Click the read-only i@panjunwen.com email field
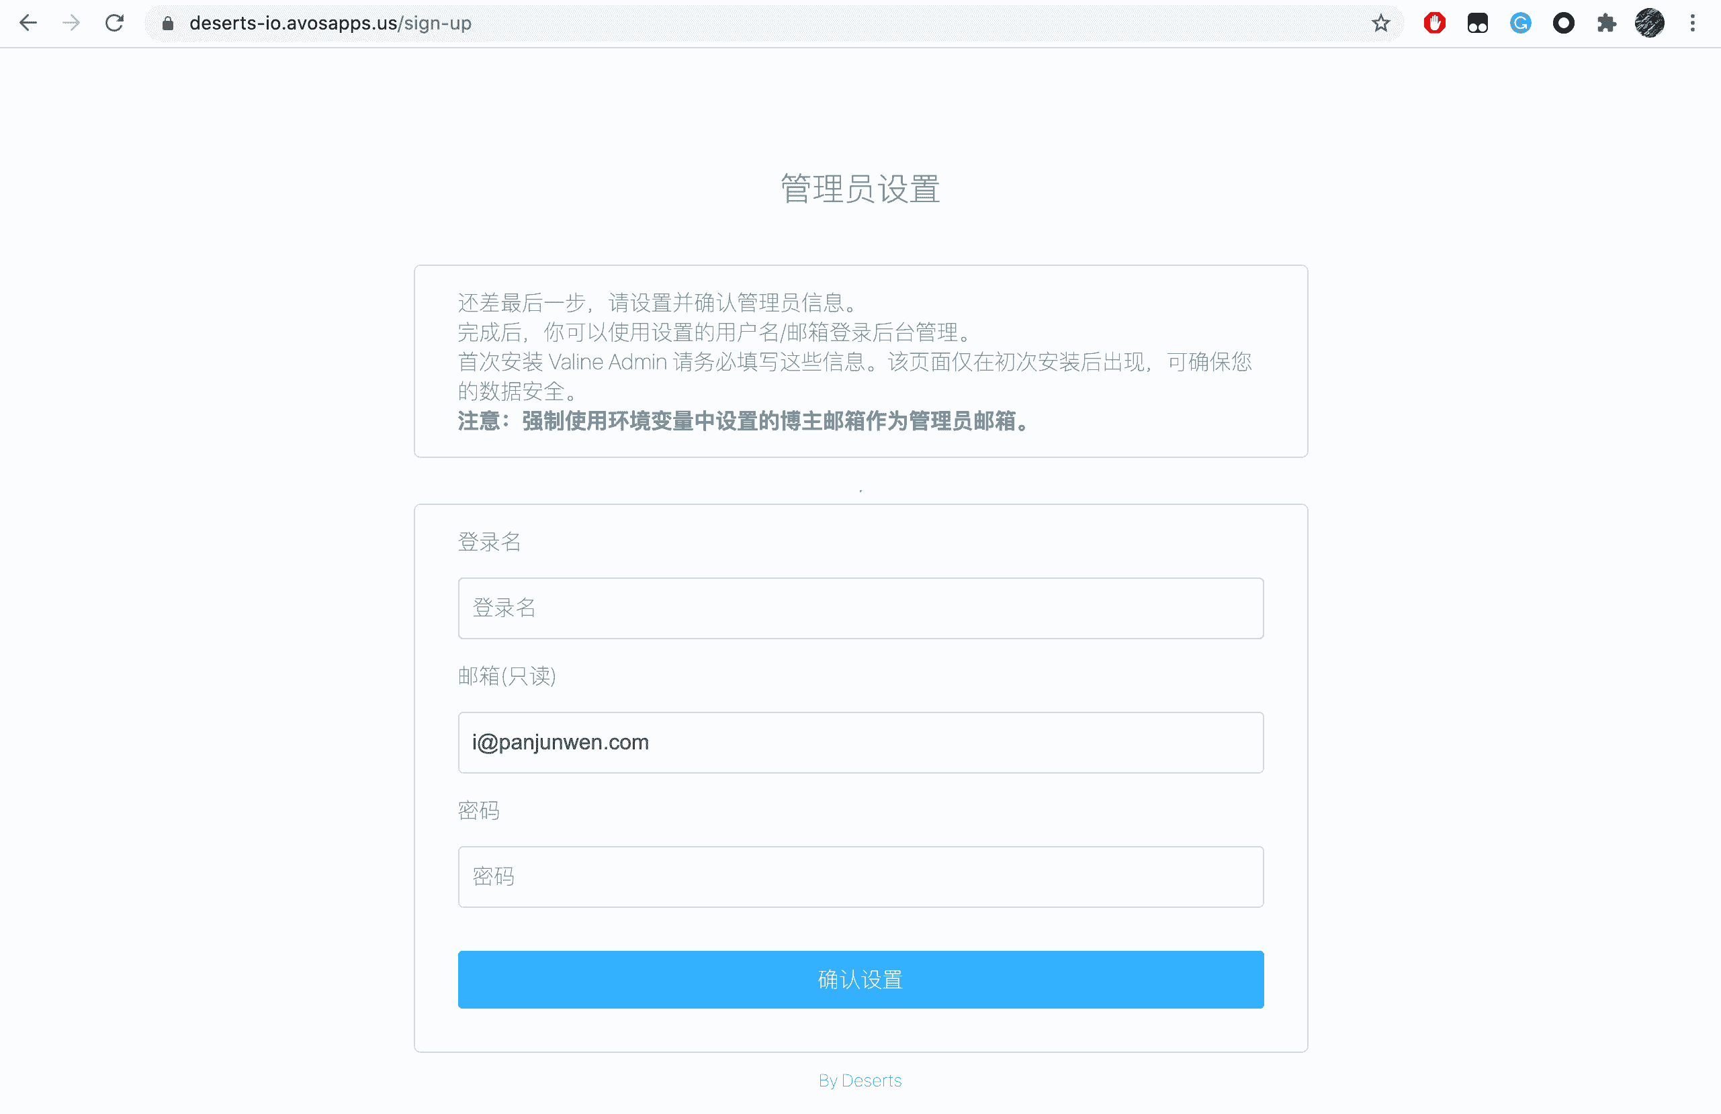 pyautogui.click(x=860, y=743)
